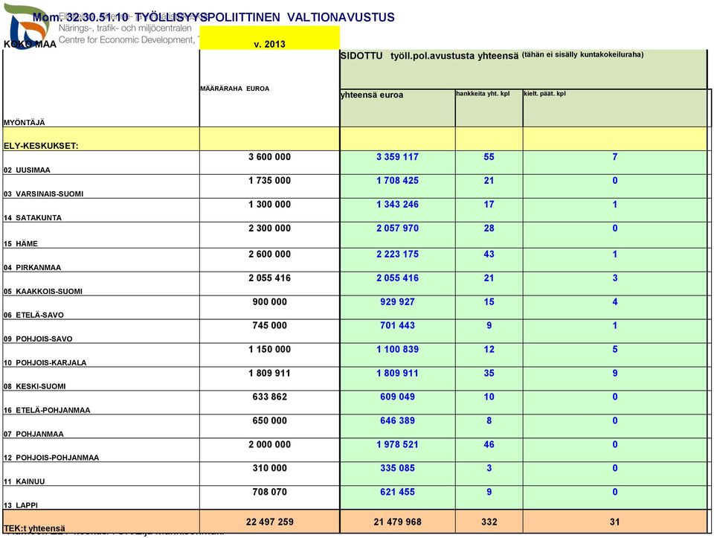Image resolution: width=714 pixels, height=538 pixels.
Task: Select 1 809 911 in the MÄÄRÄRAHA column
Action: 269,373
